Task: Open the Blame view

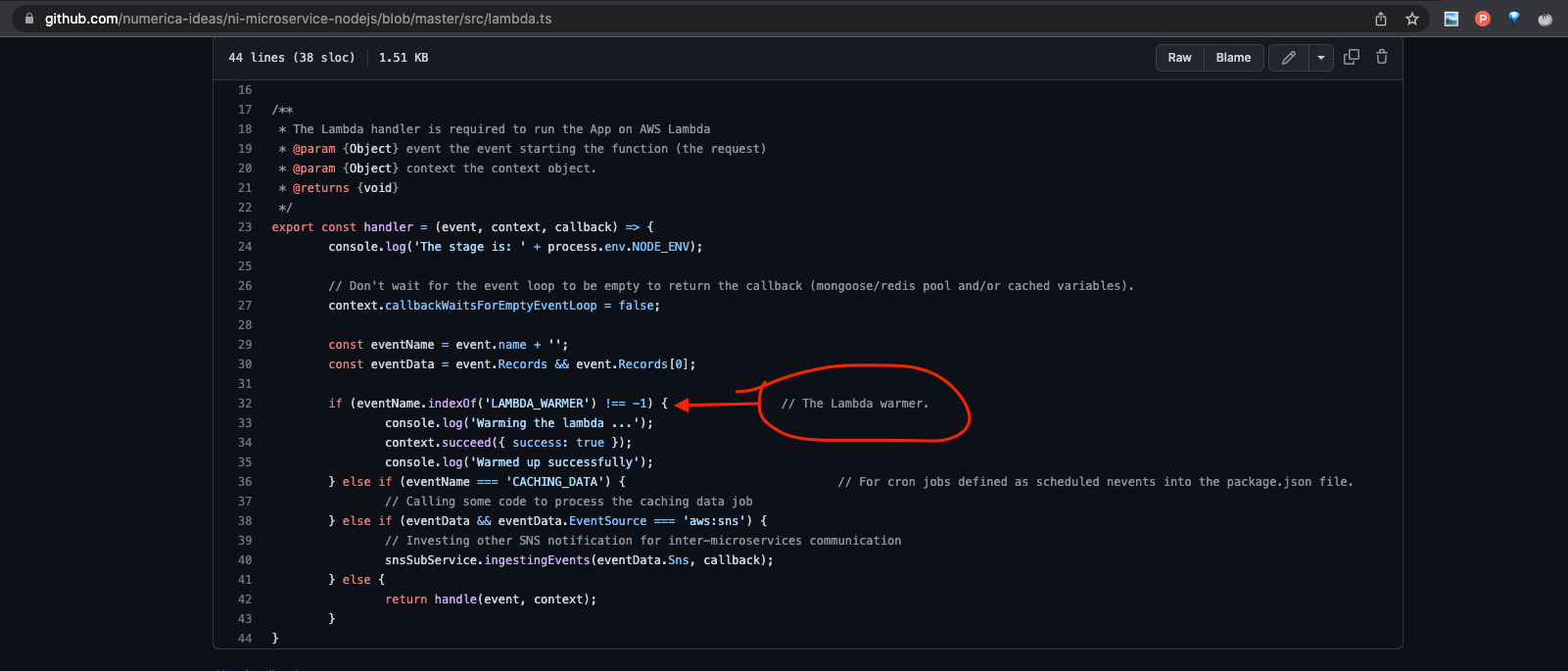Action: tap(1234, 58)
